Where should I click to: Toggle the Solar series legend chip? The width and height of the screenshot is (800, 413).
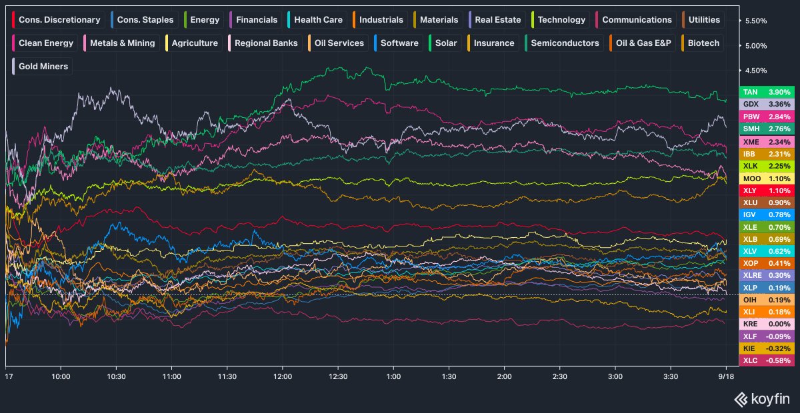445,43
